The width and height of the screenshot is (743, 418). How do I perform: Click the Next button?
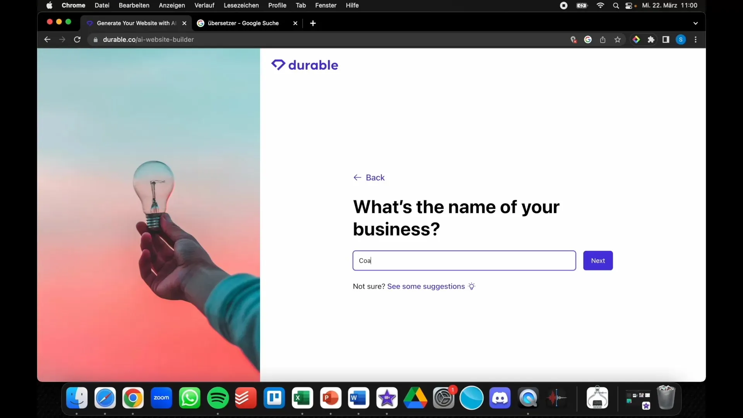[598, 260]
